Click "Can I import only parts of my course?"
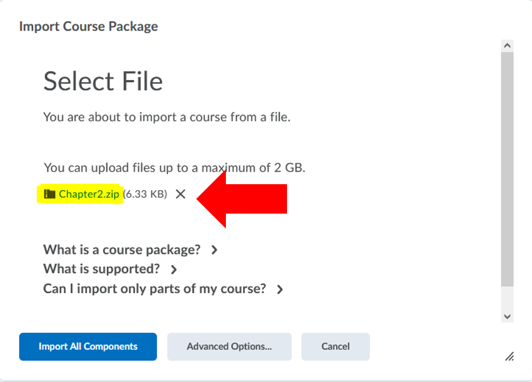 (154, 289)
